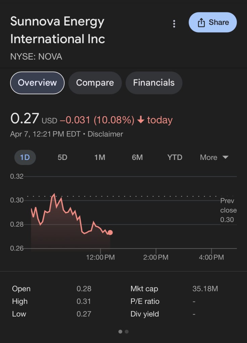Switch to YTD chart view
The image size is (247, 343).
[x=175, y=157]
